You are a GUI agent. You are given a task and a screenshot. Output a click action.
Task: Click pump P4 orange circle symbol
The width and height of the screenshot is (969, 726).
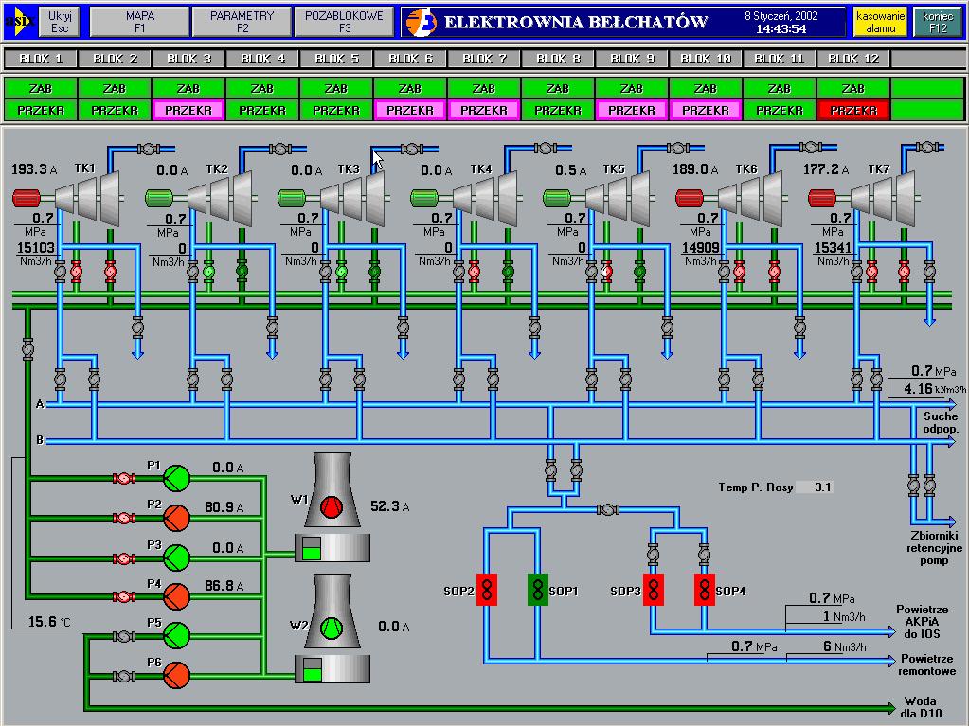coord(177,596)
